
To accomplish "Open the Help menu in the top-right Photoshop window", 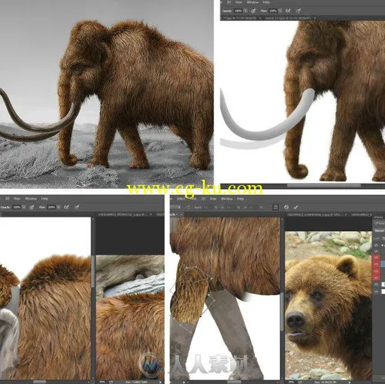I will (x=266, y=2).
